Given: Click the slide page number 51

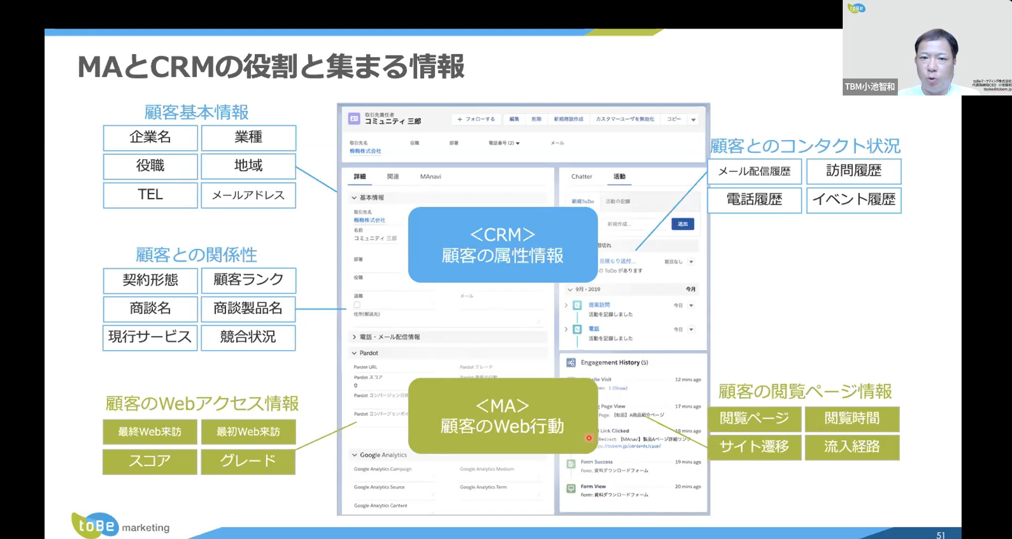Looking at the screenshot, I should point(941,535).
